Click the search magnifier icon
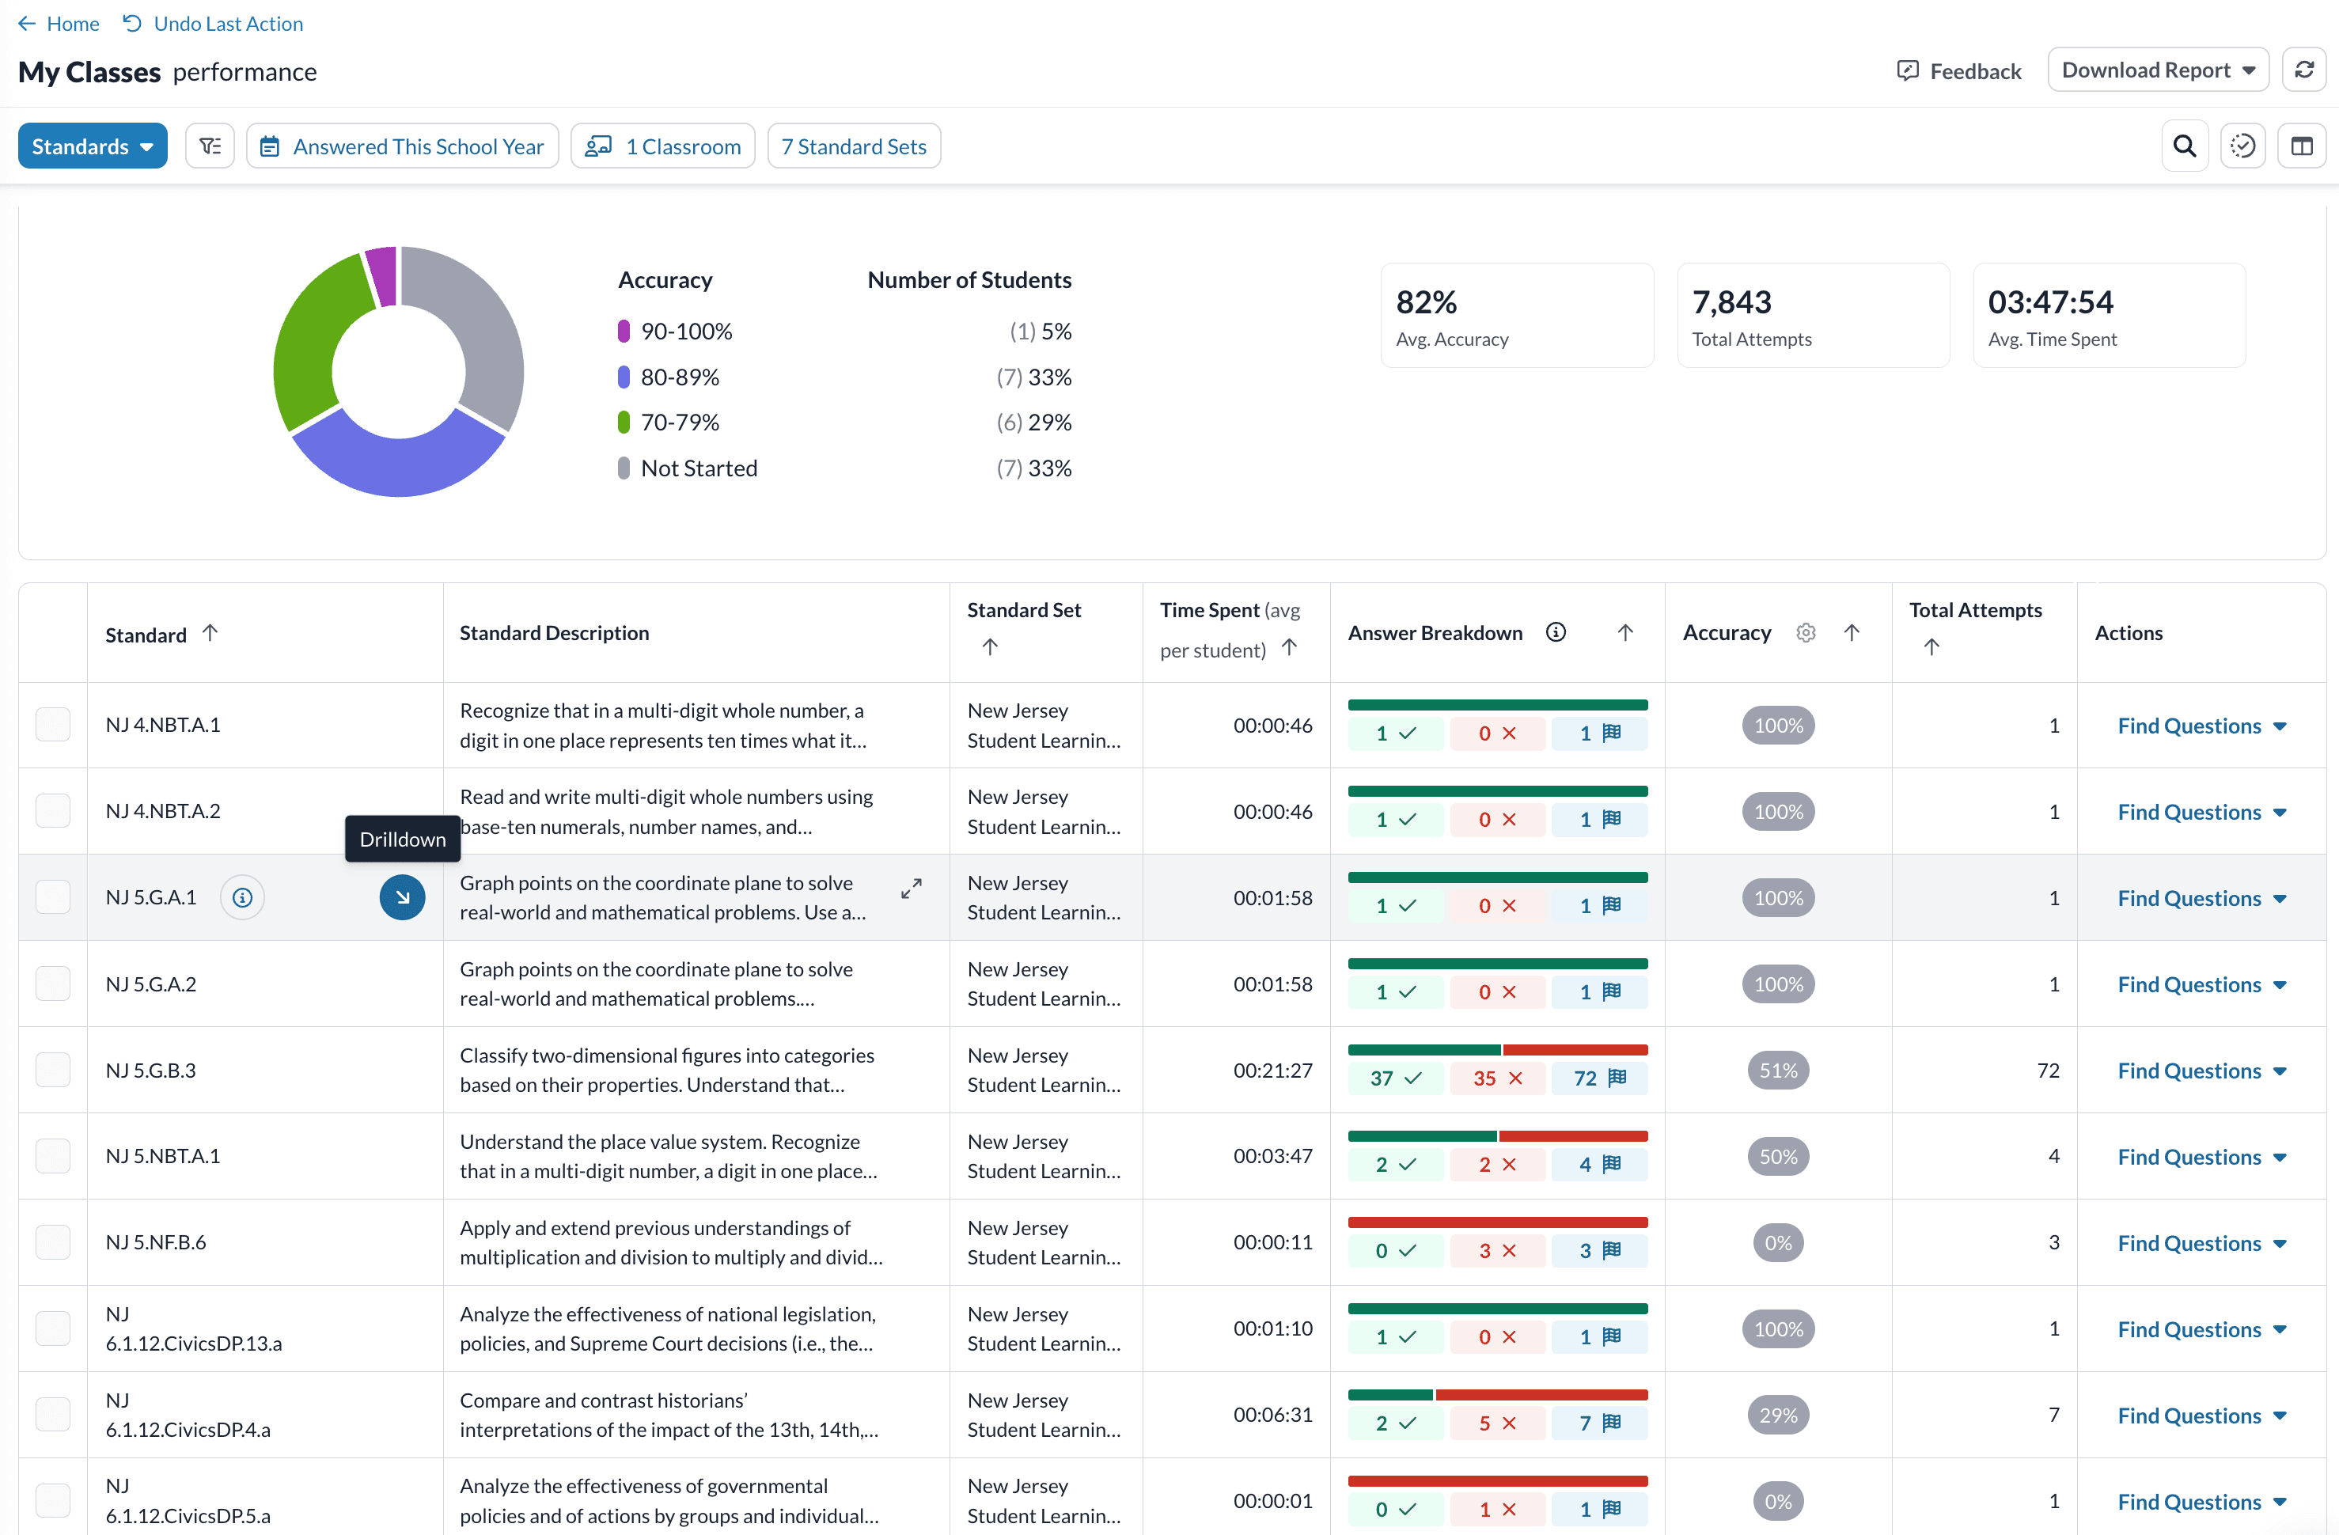 click(x=2184, y=146)
